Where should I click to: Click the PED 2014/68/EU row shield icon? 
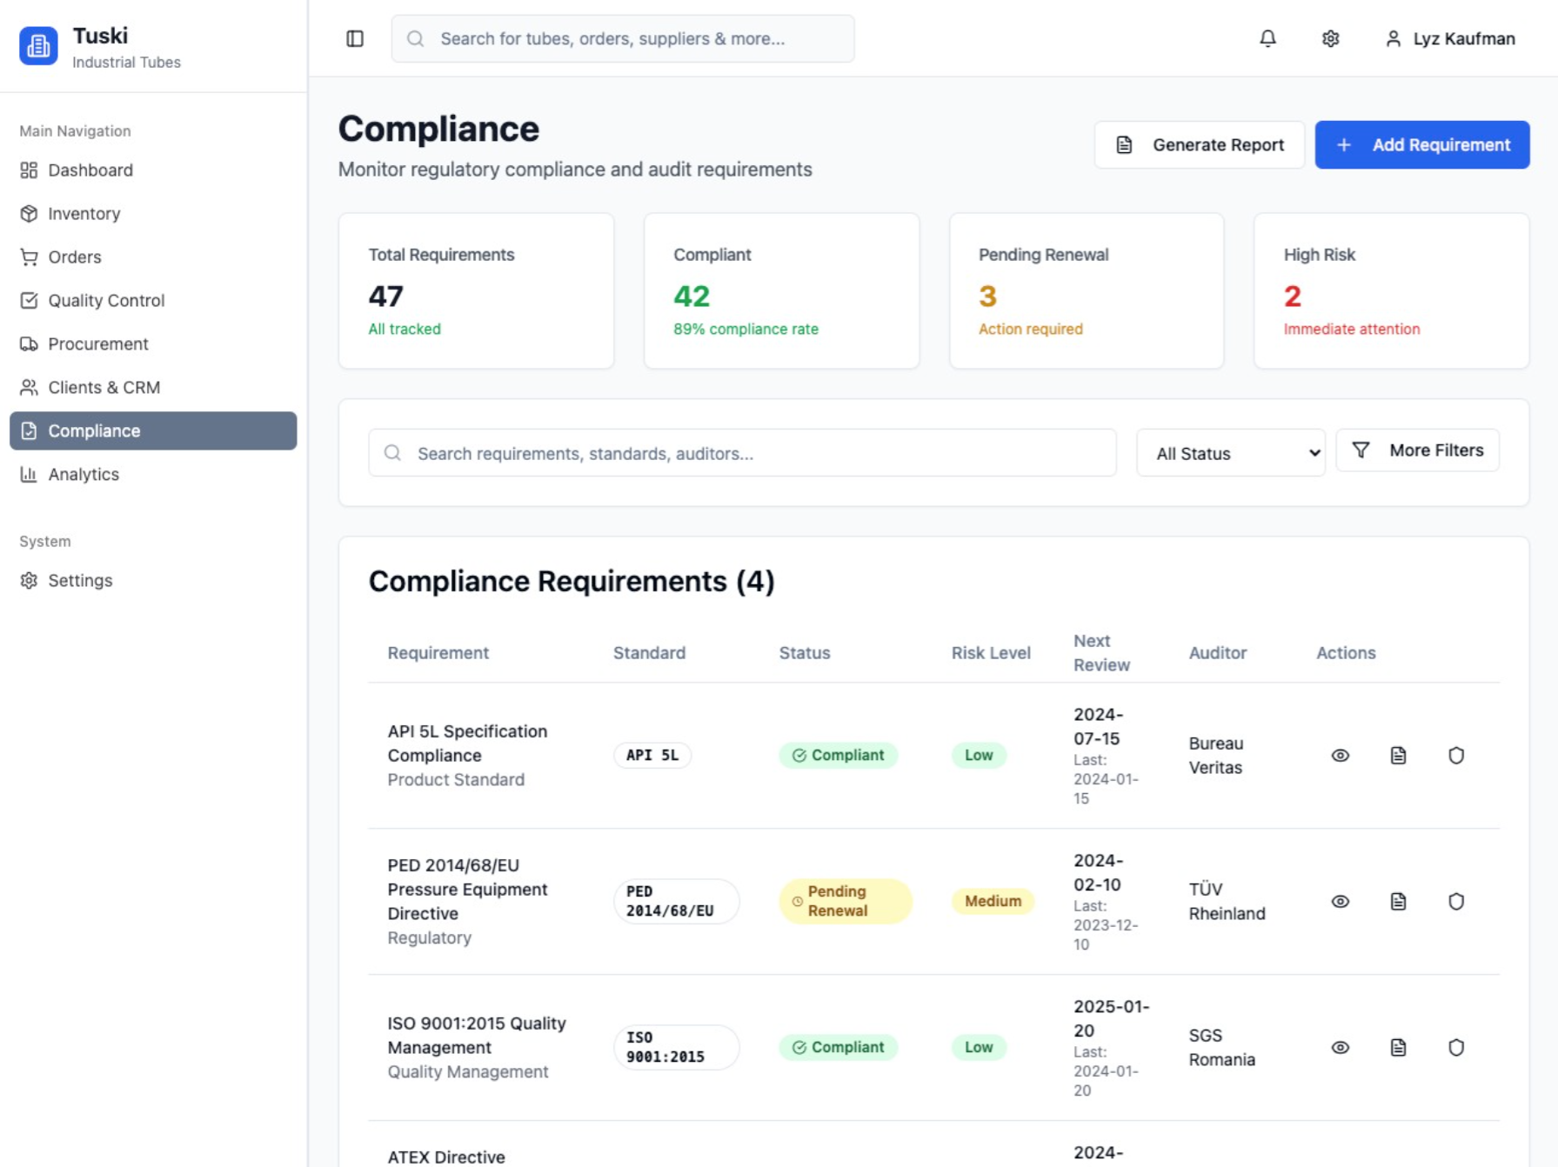pyautogui.click(x=1455, y=901)
